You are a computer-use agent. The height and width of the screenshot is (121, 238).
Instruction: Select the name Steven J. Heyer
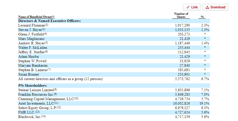pyautogui.click(x=30, y=30)
